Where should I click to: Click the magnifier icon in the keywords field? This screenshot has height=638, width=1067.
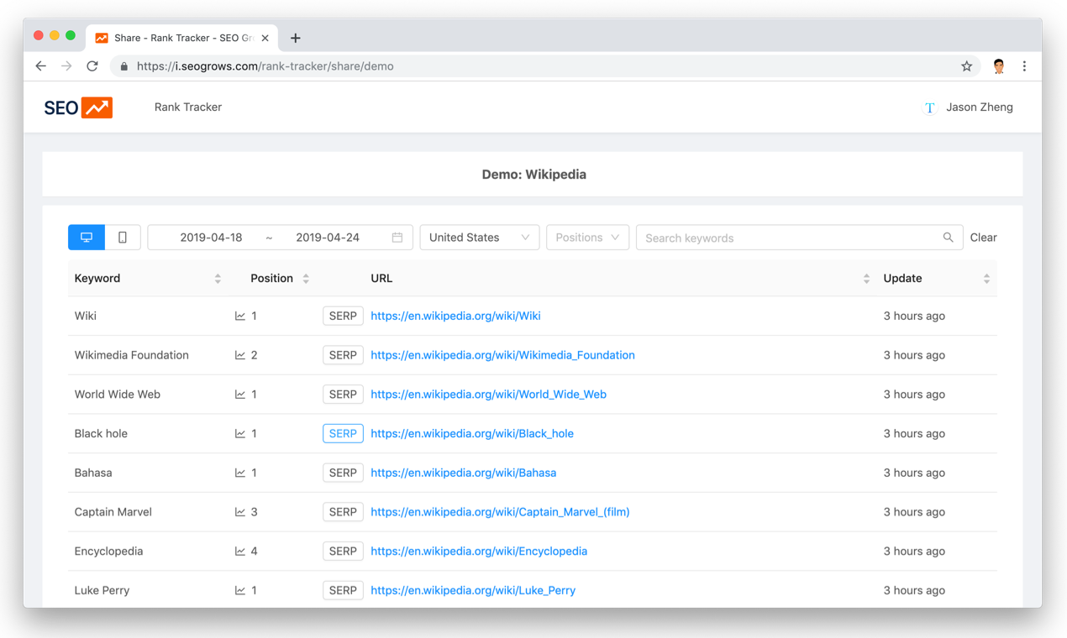948,238
